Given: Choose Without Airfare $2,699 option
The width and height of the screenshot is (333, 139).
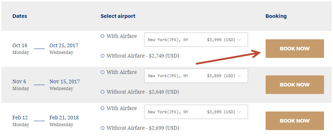Looking at the screenshot, I should (x=103, y=128).
